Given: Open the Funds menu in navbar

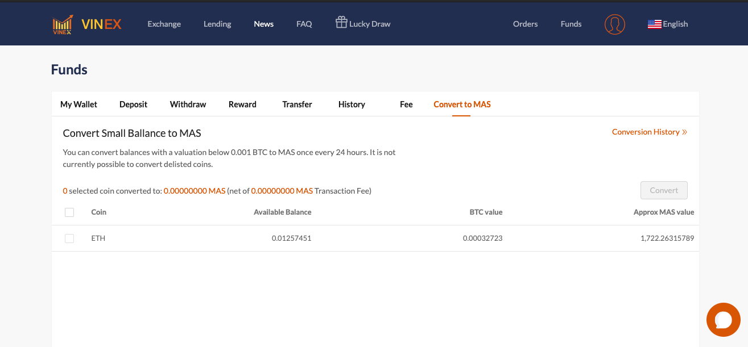Looking at the screenshot, I should pos(571,24).
